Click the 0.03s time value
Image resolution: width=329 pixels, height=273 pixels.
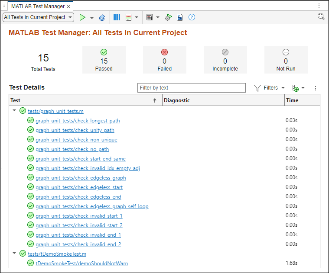point(291,120)
